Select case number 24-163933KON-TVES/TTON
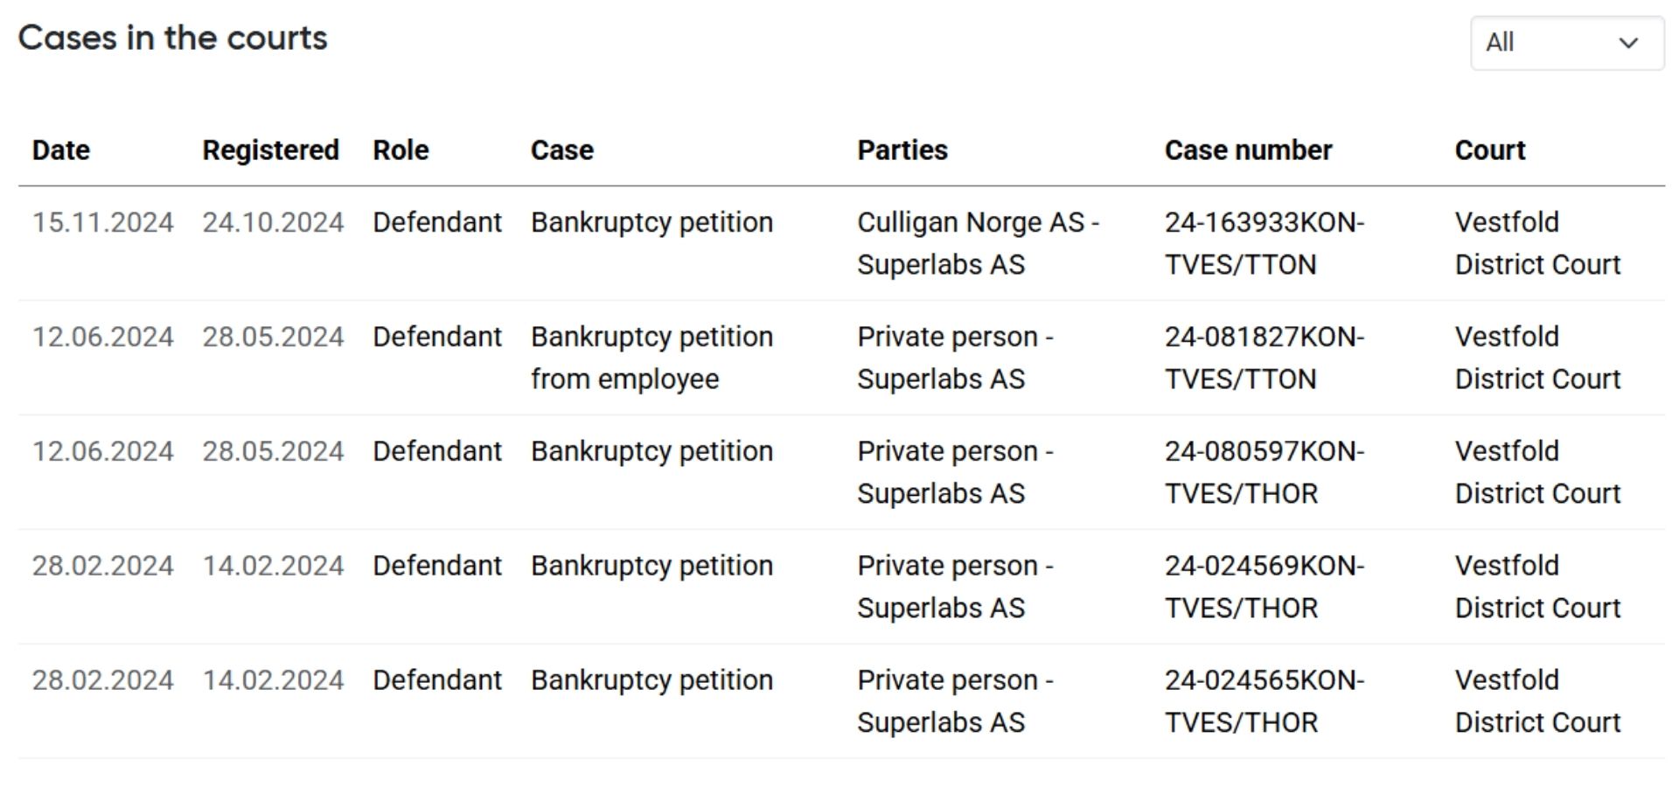The image size is (1679, 787). pyautogui.click(x=1264, y=243)
